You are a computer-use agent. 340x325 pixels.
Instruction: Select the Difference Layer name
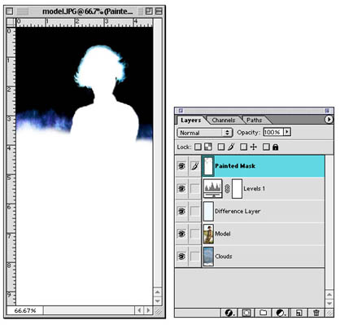[x=238, y=211]
